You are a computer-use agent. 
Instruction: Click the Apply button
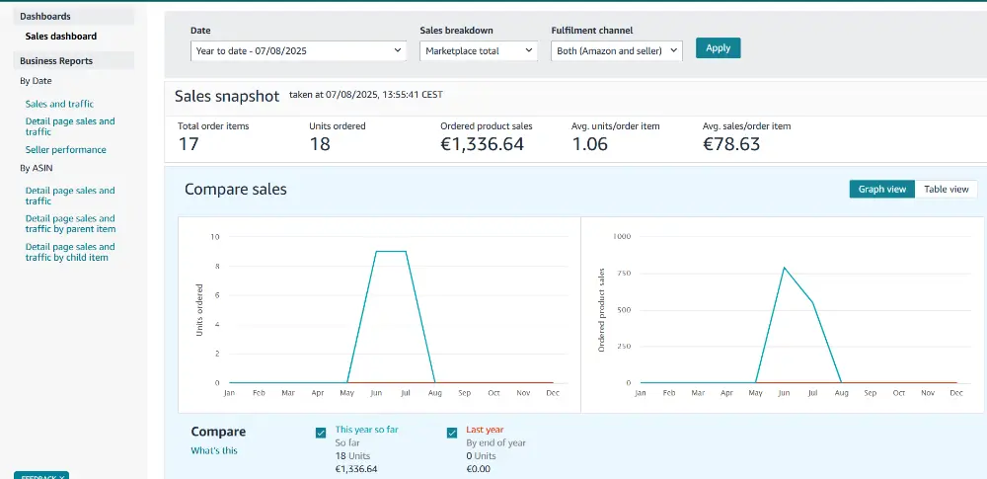(x=719, y=47)
